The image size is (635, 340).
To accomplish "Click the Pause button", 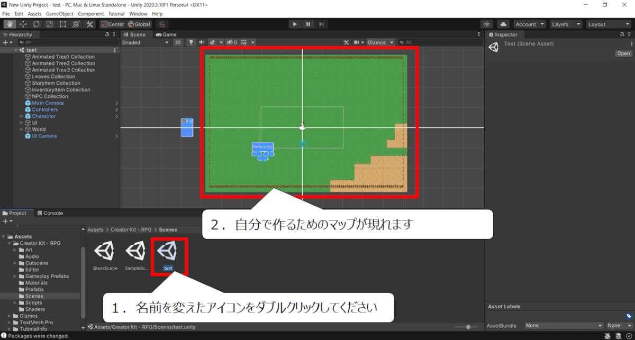I will (x=308, y=24).
